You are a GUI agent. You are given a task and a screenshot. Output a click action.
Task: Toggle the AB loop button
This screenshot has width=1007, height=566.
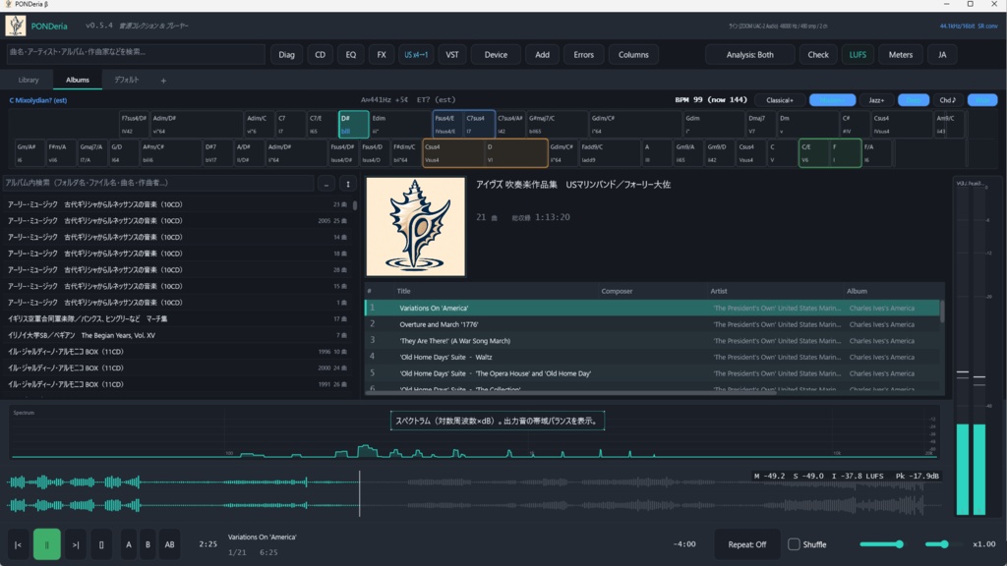(x=169, y=544)
